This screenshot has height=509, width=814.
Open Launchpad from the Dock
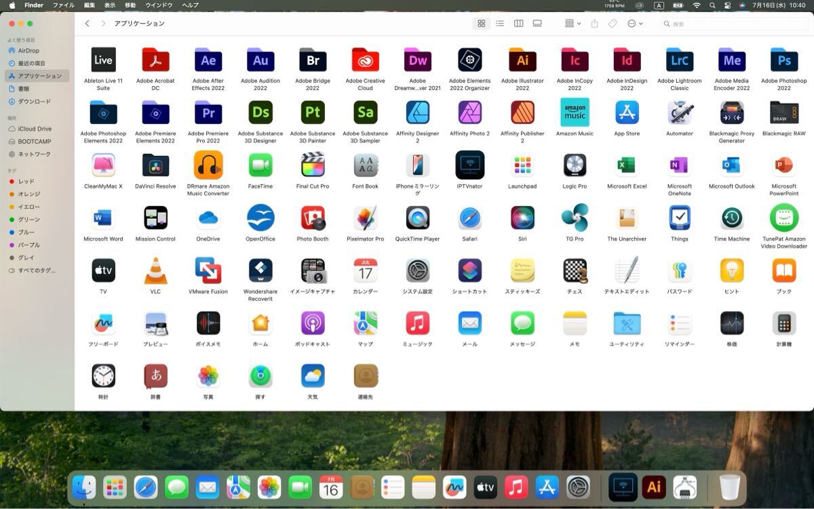[x=115, y=487]
